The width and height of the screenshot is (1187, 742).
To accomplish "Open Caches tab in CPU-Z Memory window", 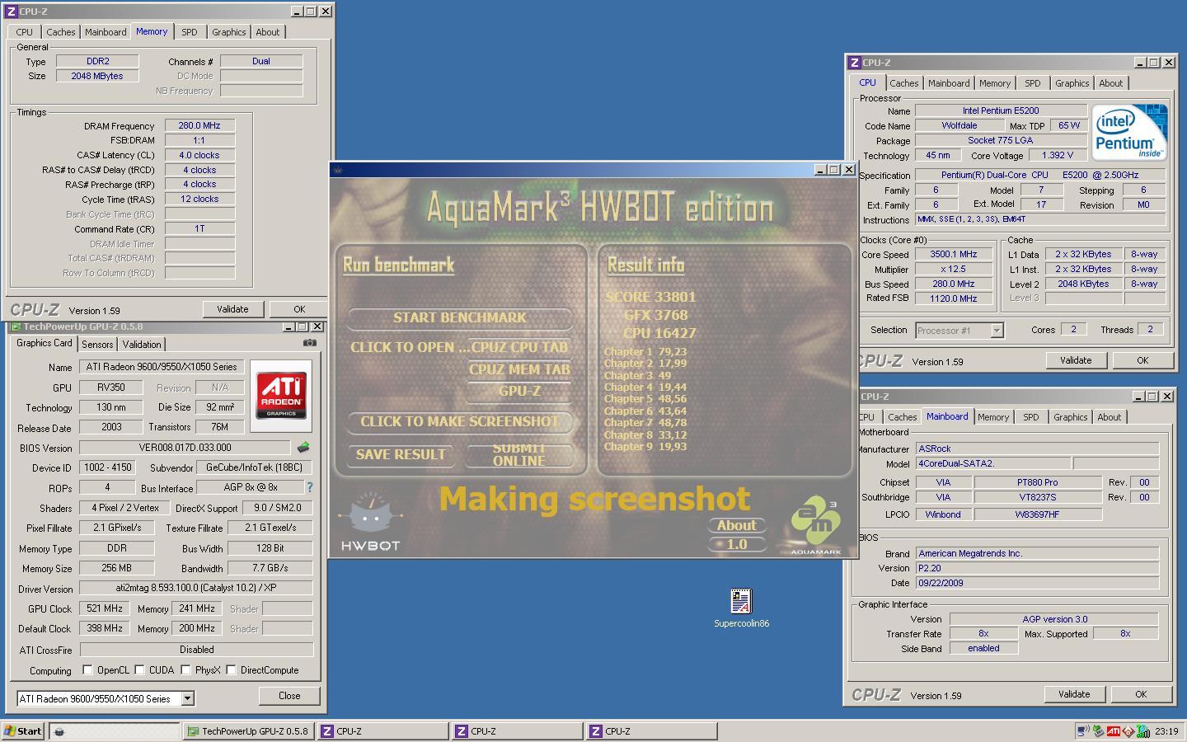I will (60, 32).
